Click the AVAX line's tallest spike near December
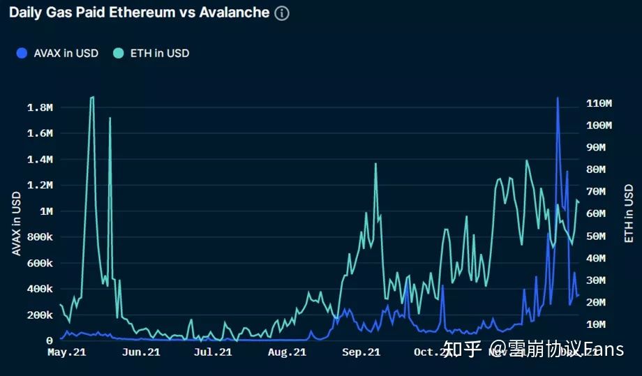This screenshot has height=376, width=642. (558, 98)
